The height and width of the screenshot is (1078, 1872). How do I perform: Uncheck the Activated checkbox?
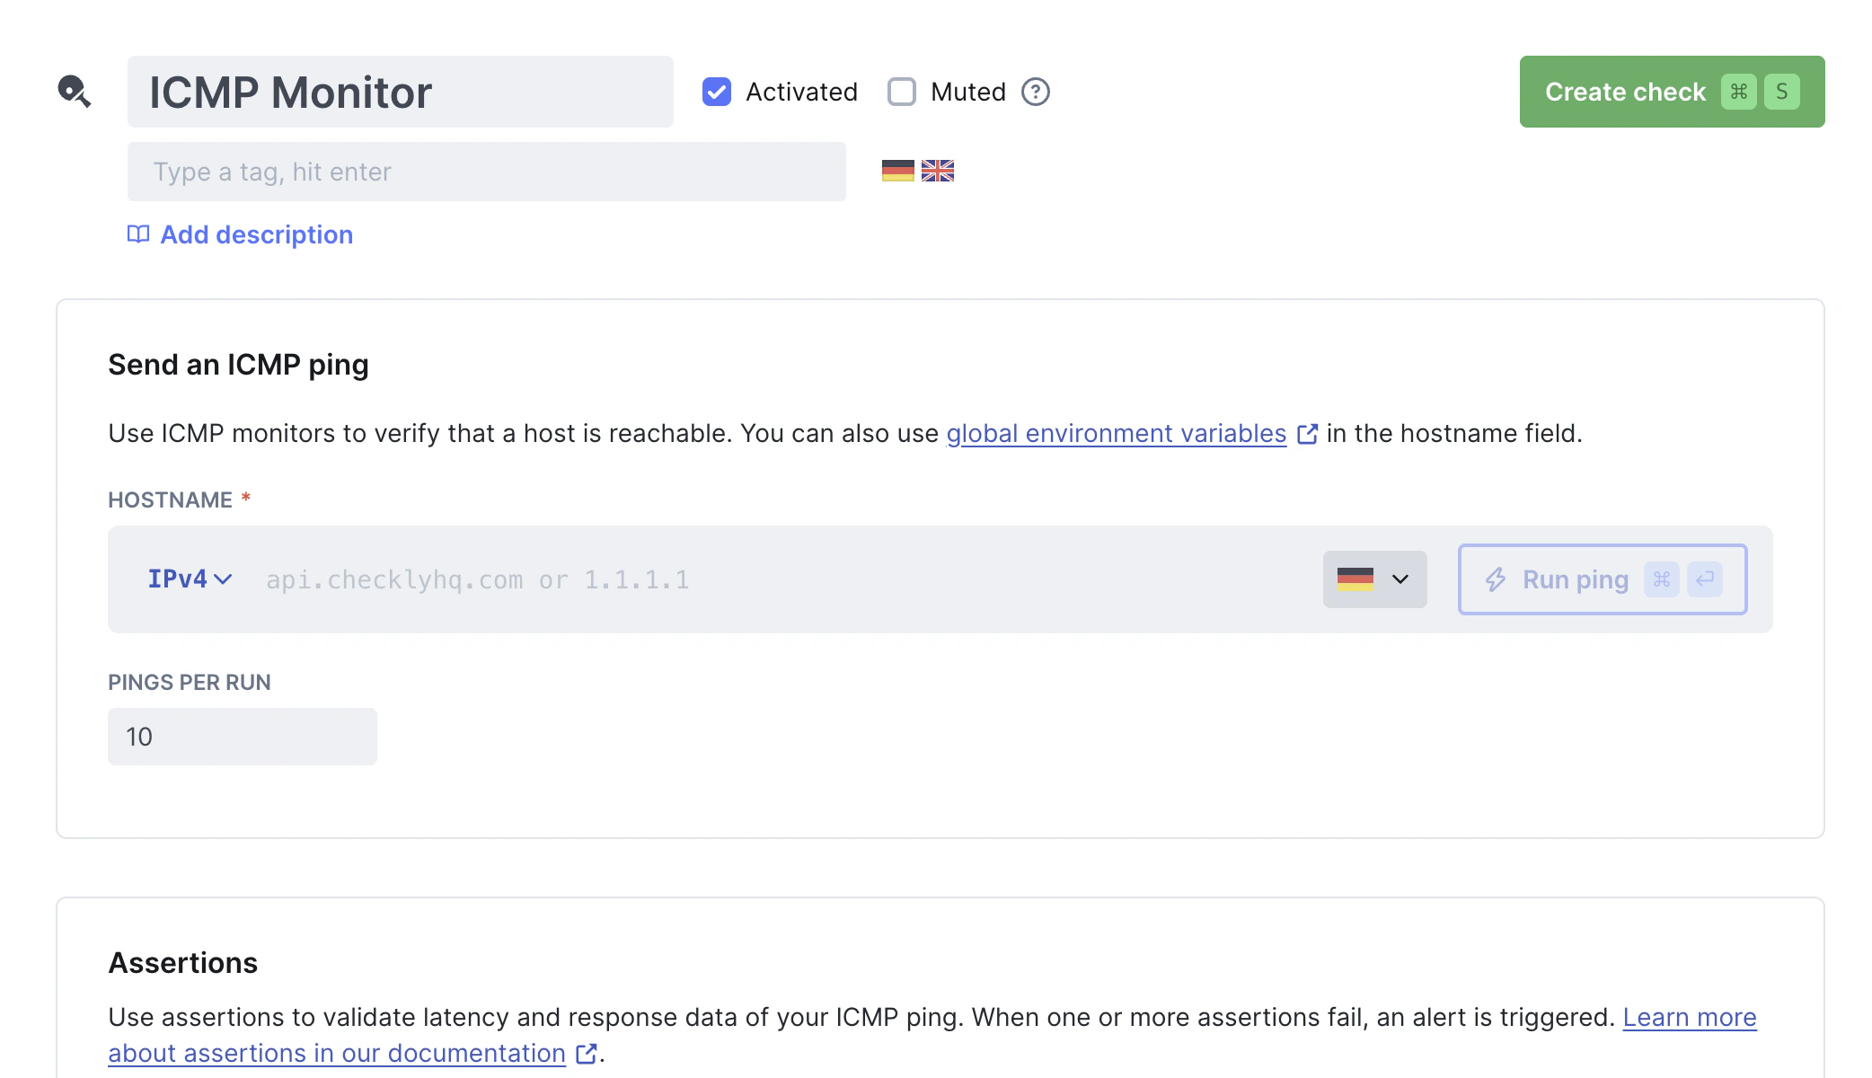[716, 92]
